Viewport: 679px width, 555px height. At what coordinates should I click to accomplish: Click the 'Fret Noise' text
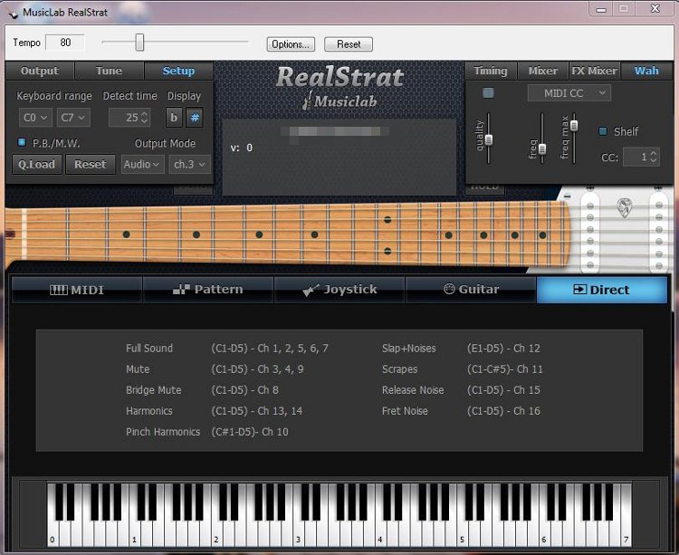point(405,411)
